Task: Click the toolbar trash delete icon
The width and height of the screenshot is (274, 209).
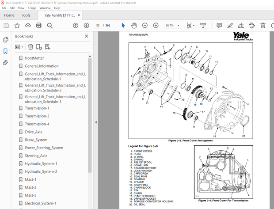Action: pos(263,26)
